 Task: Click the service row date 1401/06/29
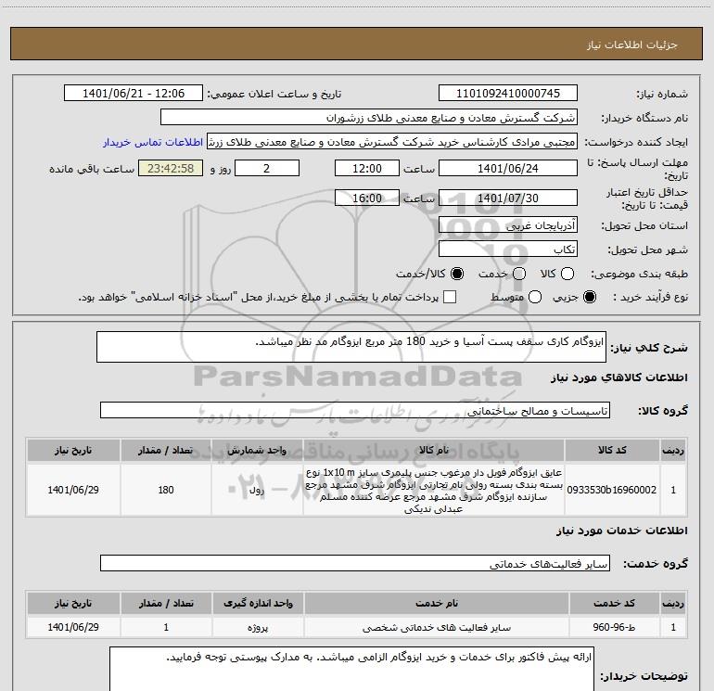(73, 627)
